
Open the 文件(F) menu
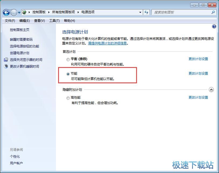(10, 21)
